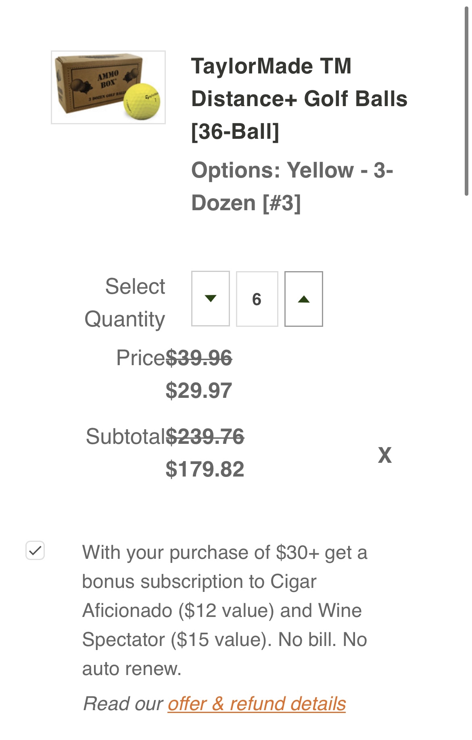The image size is (472, 740).
Task: Click the Subtotal label
Action: pyautogui.click(x=125, y=436)
